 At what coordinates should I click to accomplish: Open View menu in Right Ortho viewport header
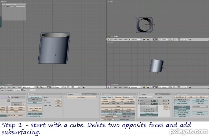coord(9,87)
